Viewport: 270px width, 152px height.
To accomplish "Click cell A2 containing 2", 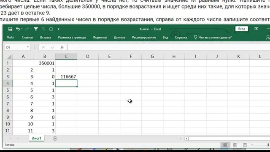I will coord(23,70).
